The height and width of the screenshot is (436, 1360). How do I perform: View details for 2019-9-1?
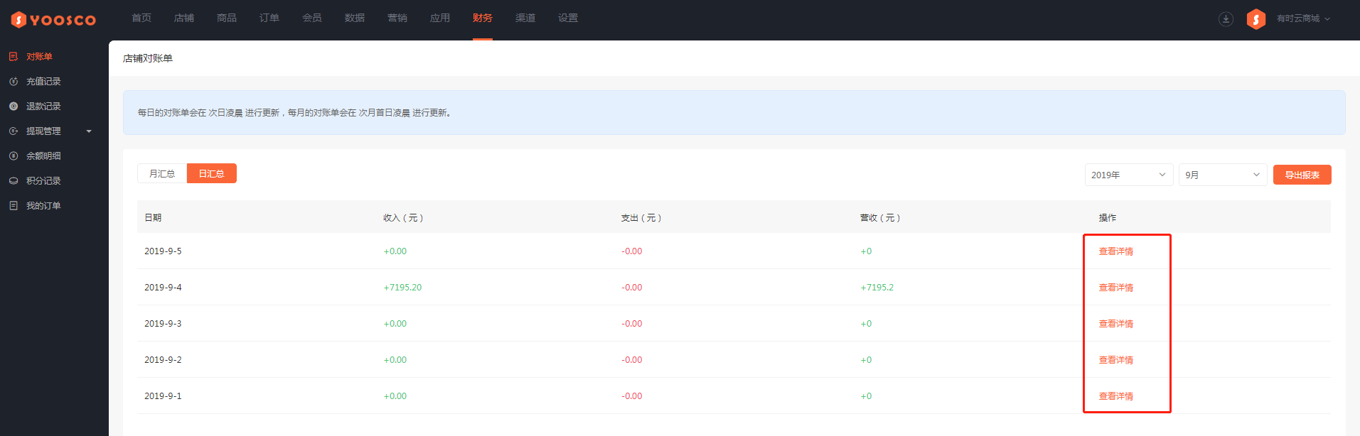point(1116,396)
